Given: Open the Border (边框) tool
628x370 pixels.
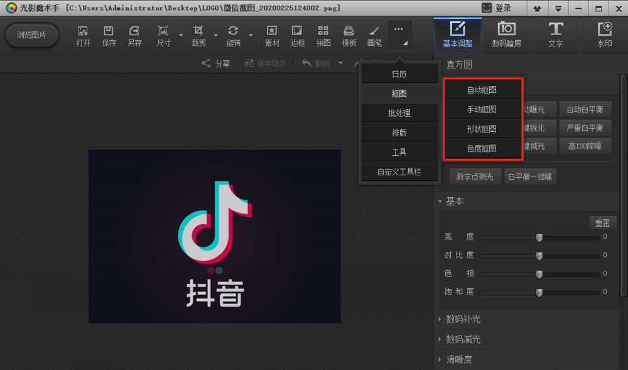Looking at the screenshot, I should click(x=298, y=35).
